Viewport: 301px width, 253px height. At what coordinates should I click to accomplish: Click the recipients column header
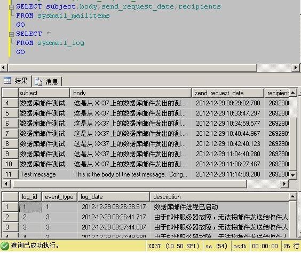click(276, 93)
